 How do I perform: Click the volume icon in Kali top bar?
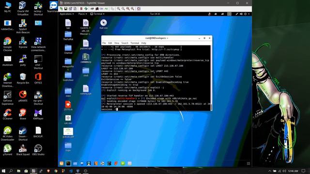[241, 14]
